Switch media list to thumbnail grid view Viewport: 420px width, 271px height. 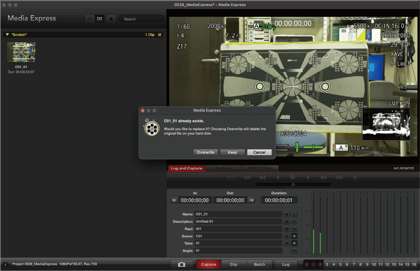point(99,19)
